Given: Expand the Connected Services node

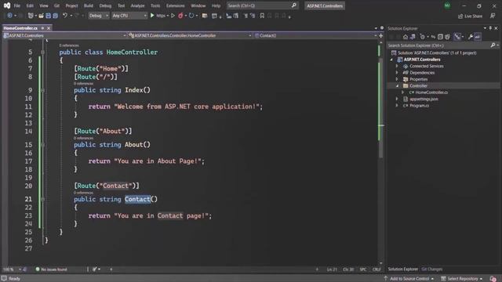Looking at the screenshot, I should click(x=398, y=66).
